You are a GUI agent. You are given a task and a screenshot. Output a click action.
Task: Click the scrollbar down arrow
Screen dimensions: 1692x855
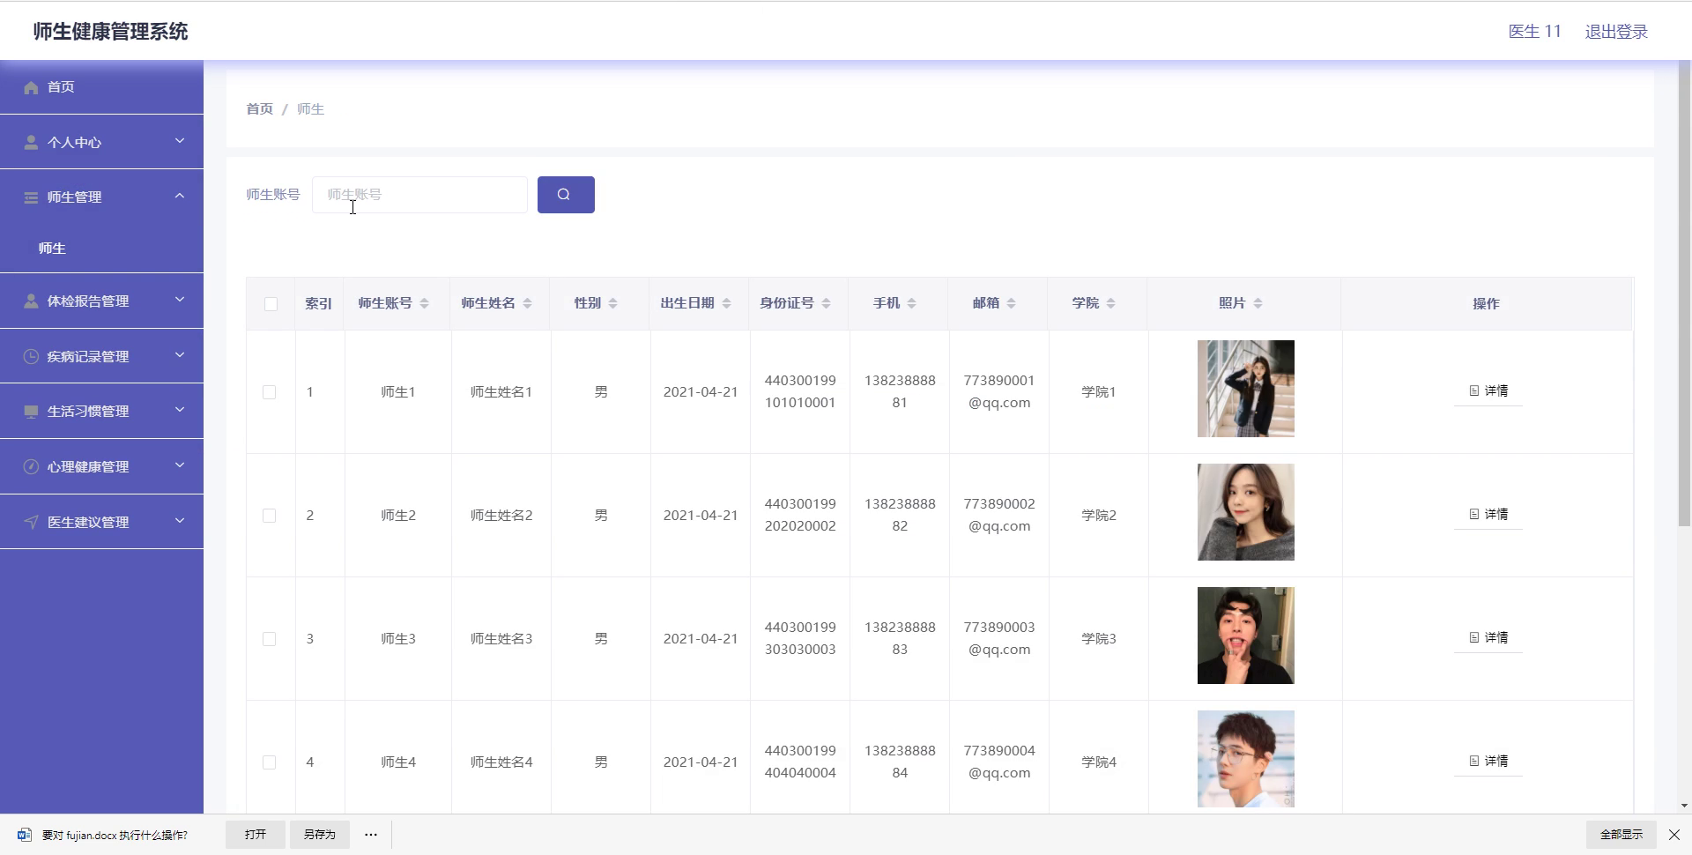coord(1685,806)
